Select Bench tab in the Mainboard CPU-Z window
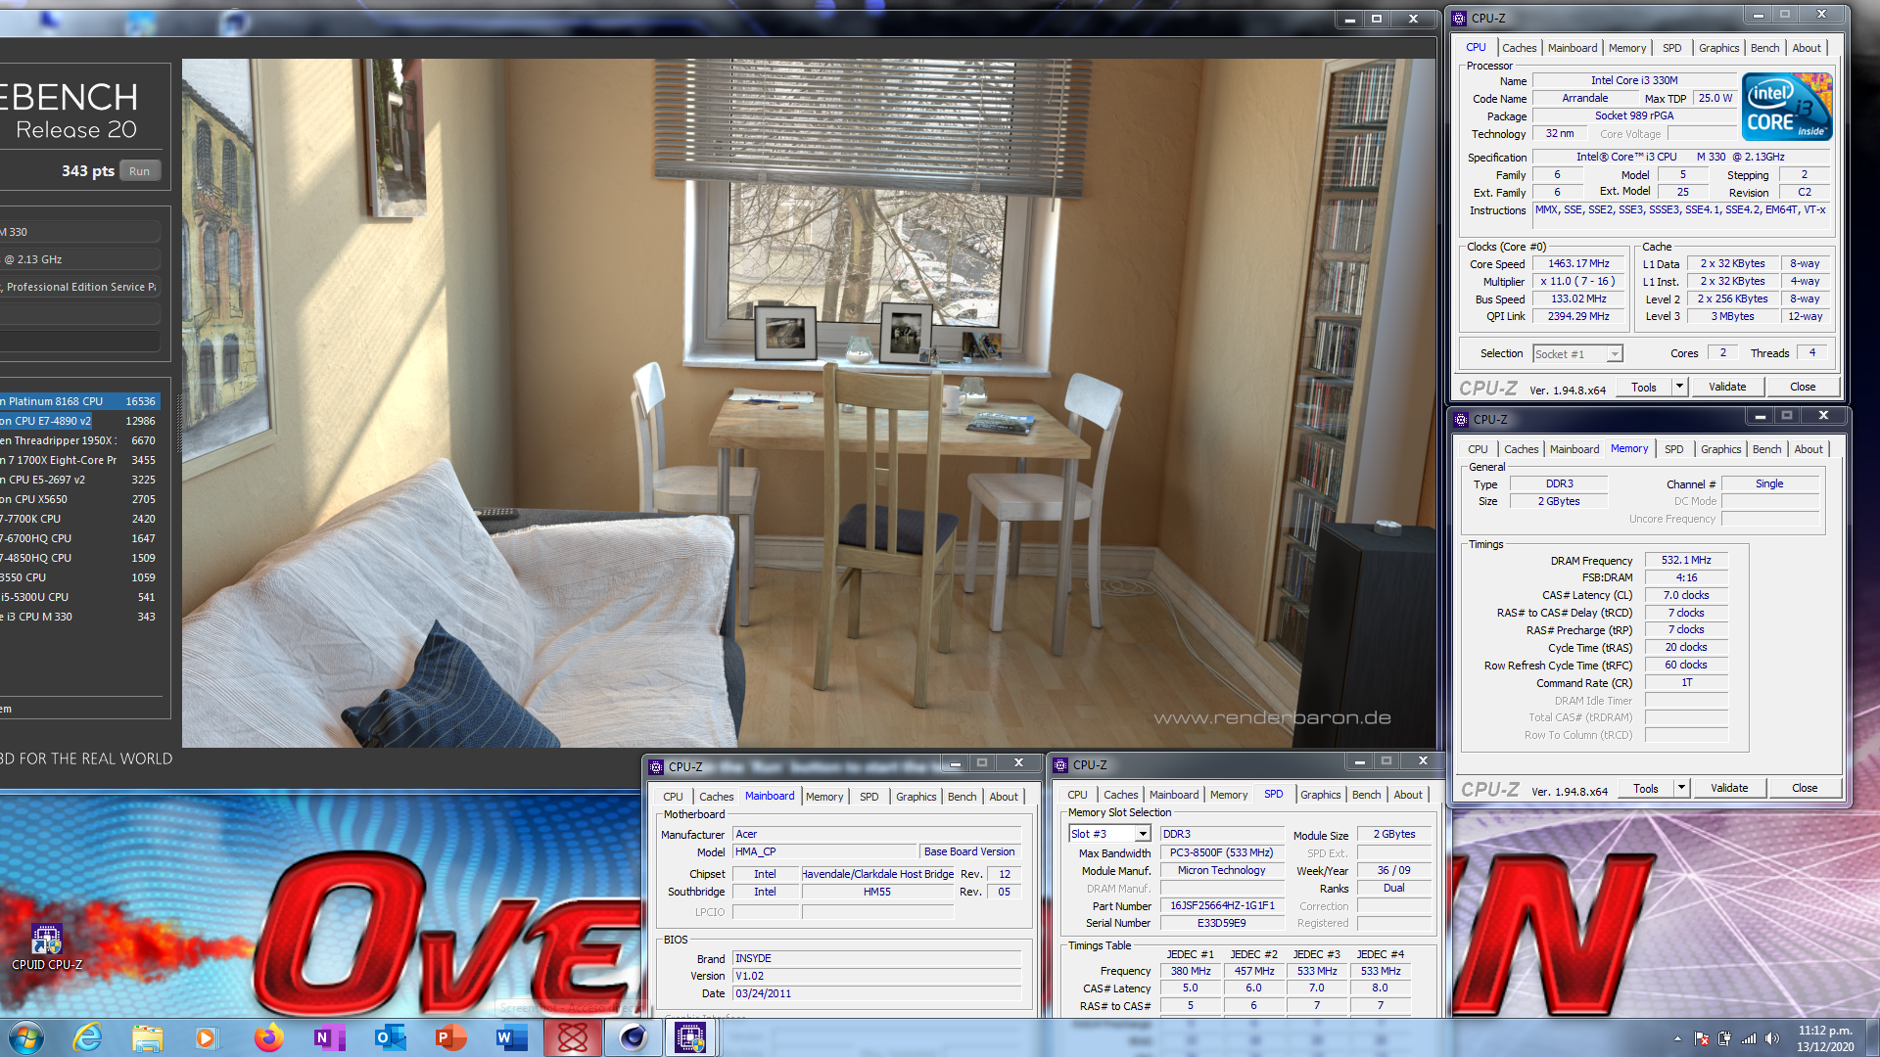The width and height of the screenshot is (1880, 1057). (962, 797)
